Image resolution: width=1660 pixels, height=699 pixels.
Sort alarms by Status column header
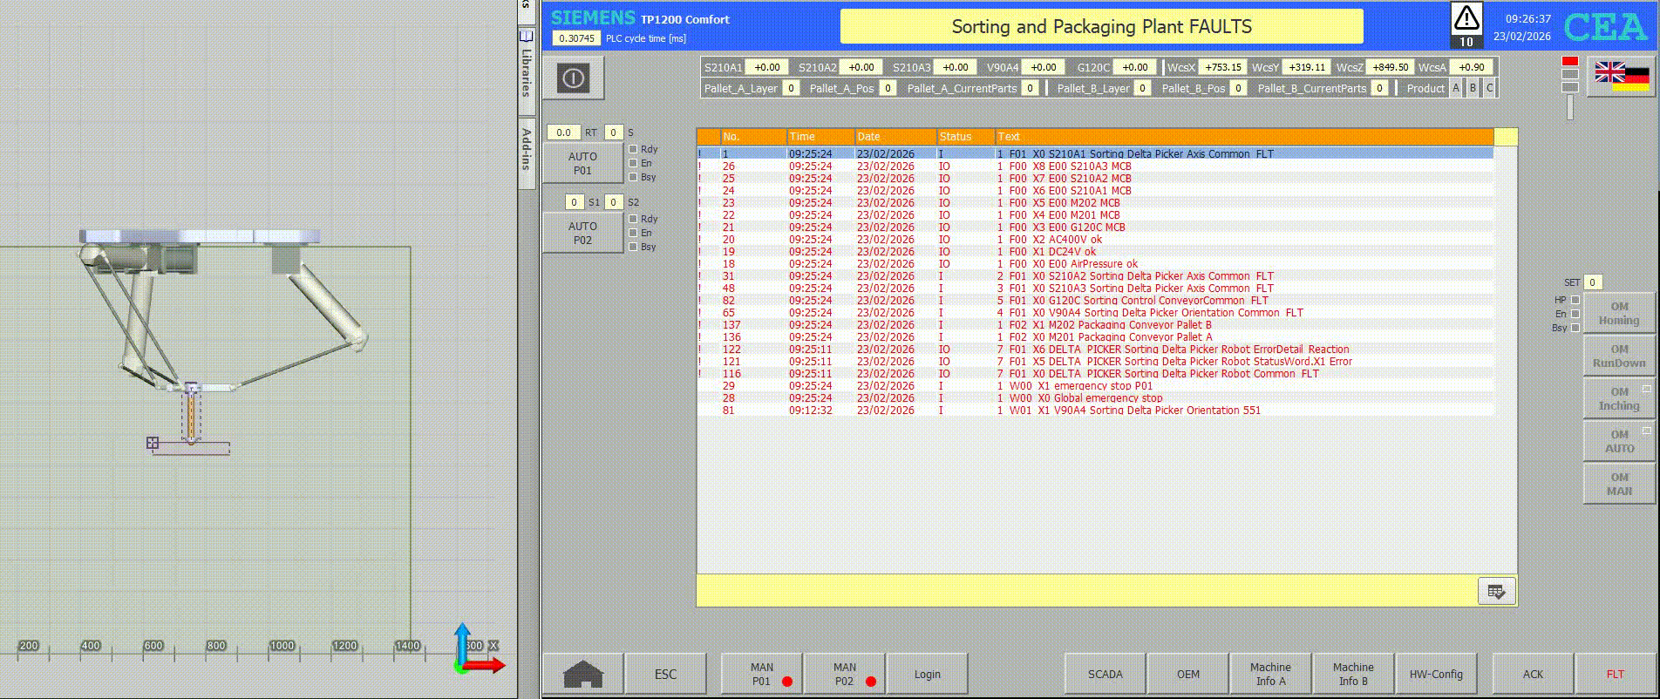(965, 137)
